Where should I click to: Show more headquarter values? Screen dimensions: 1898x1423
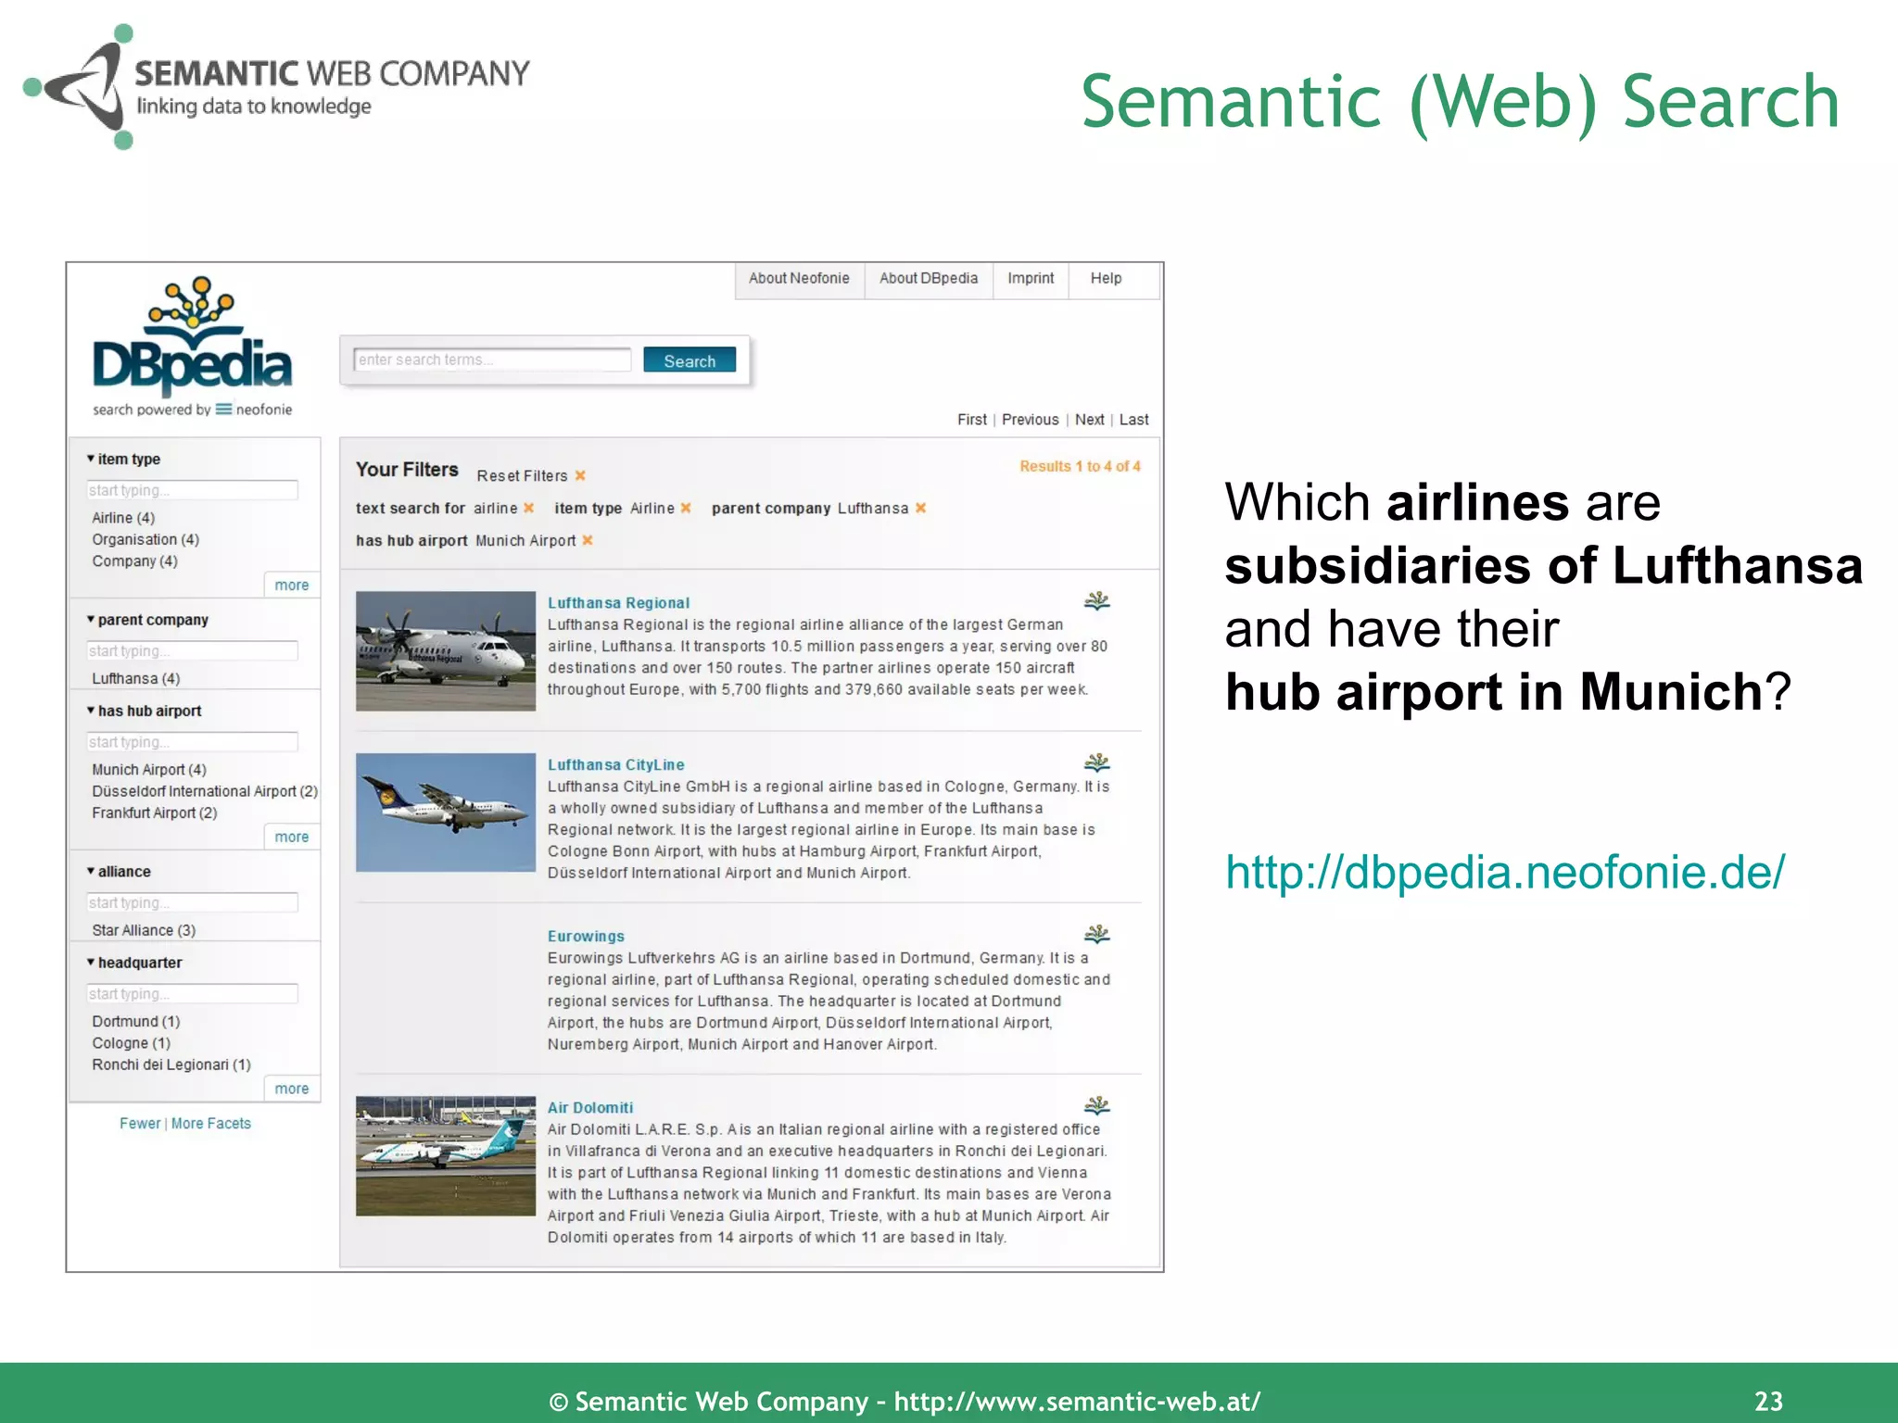(292, 1089)
